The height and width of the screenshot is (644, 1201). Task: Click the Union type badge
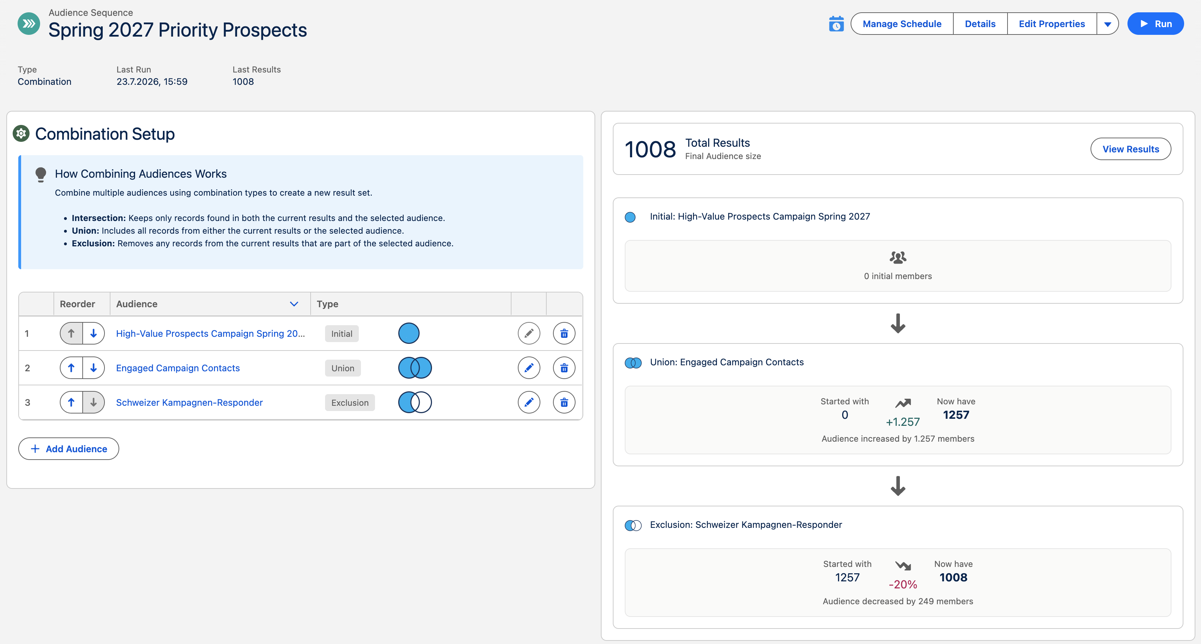343,368
